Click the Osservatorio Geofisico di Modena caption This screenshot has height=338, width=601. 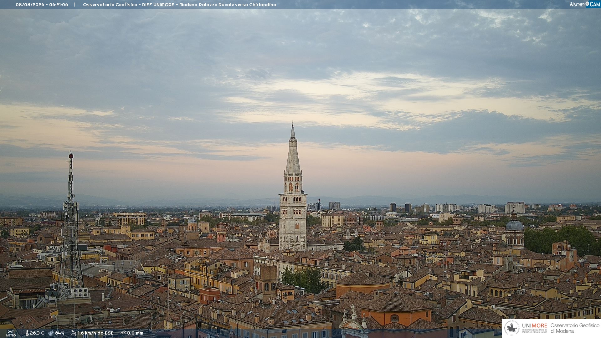[575, 328]
